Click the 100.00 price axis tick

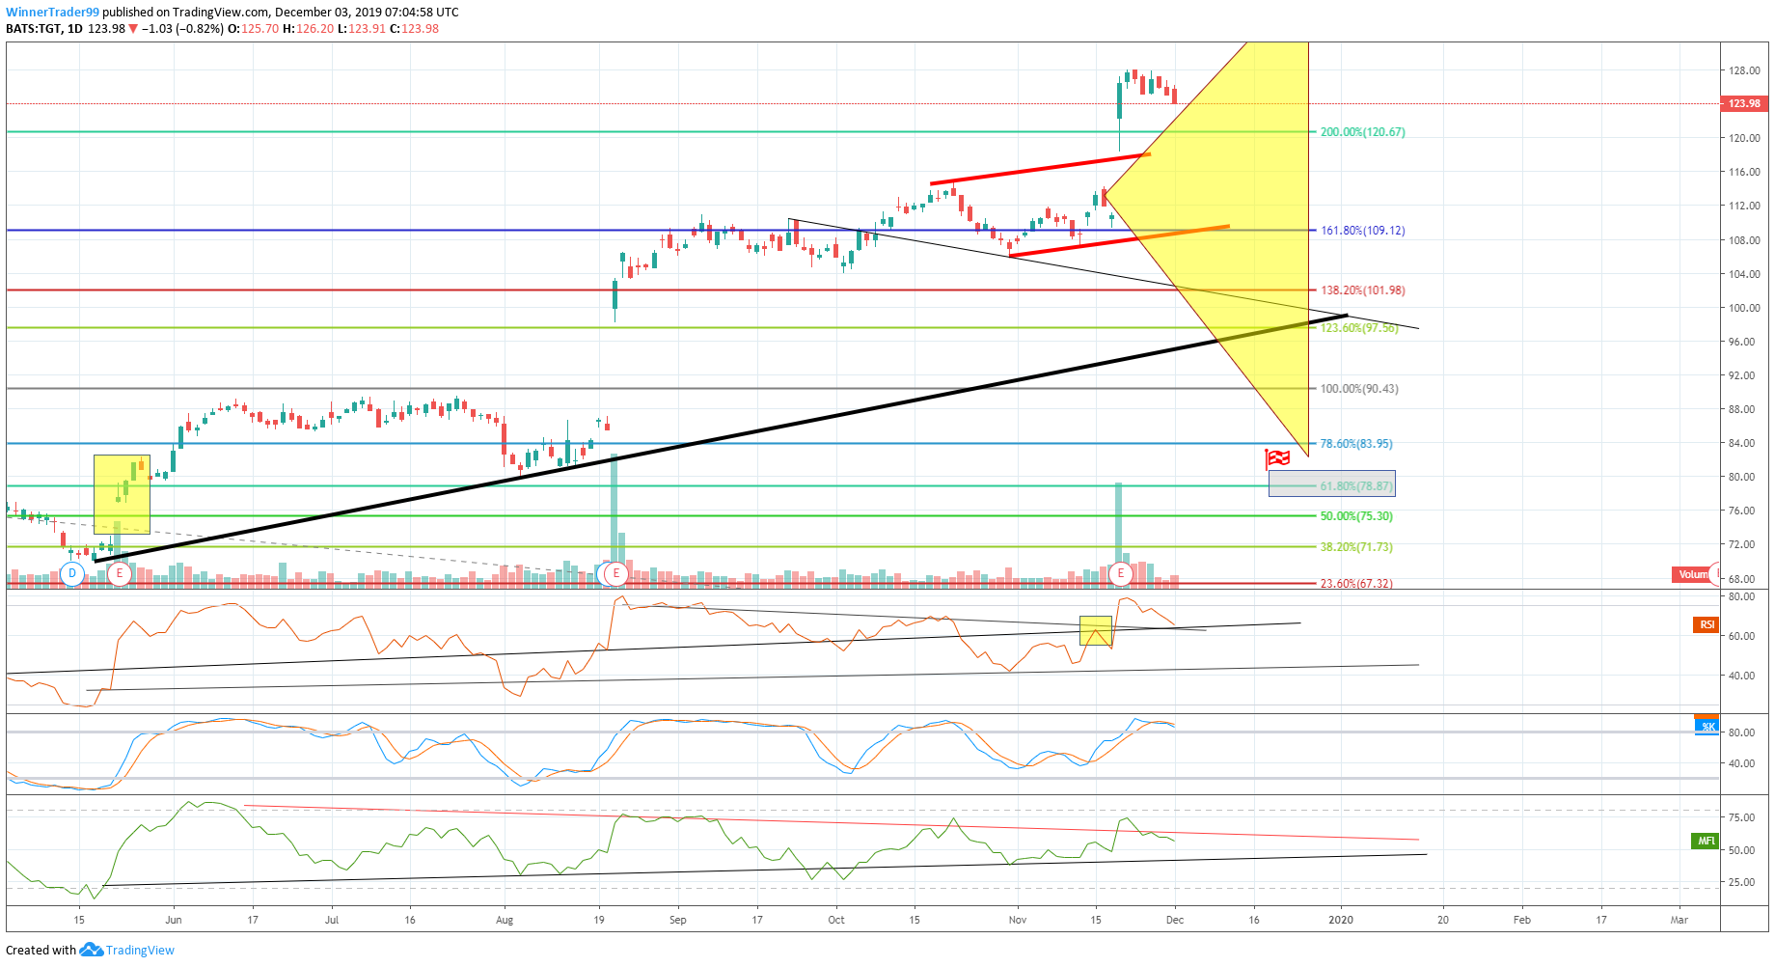1744,308
